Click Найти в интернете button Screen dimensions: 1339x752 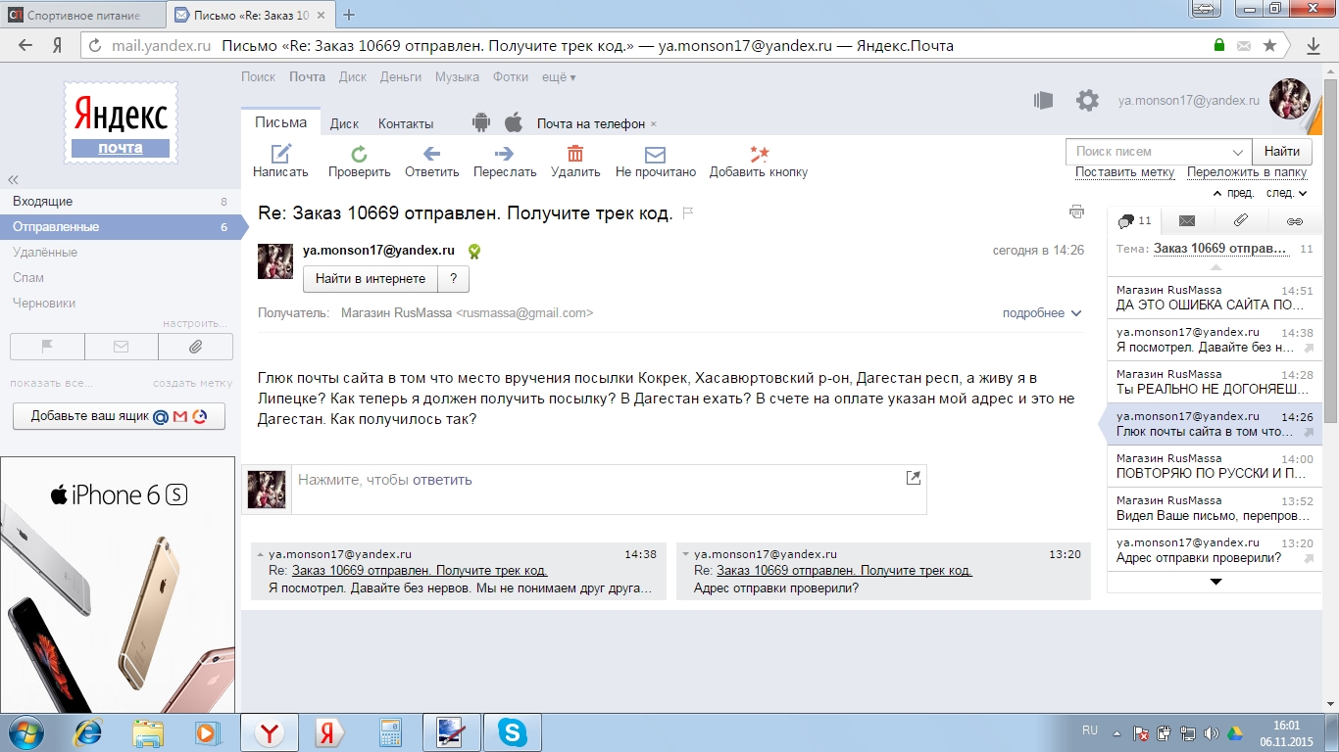(x=371, y=279)
